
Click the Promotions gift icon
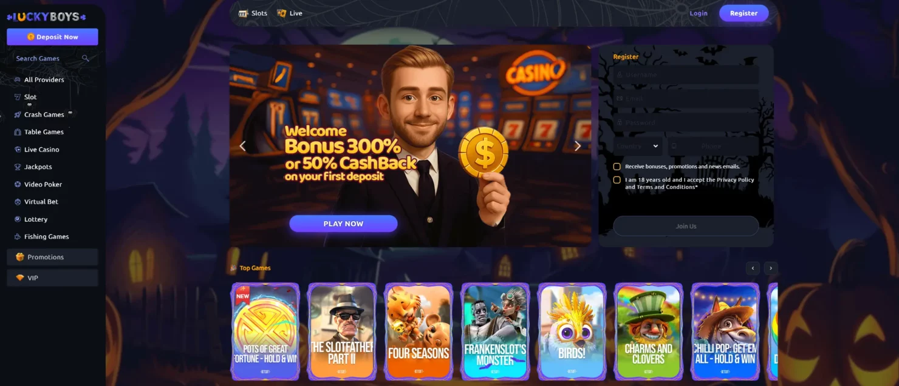click(x=20, y=257)
